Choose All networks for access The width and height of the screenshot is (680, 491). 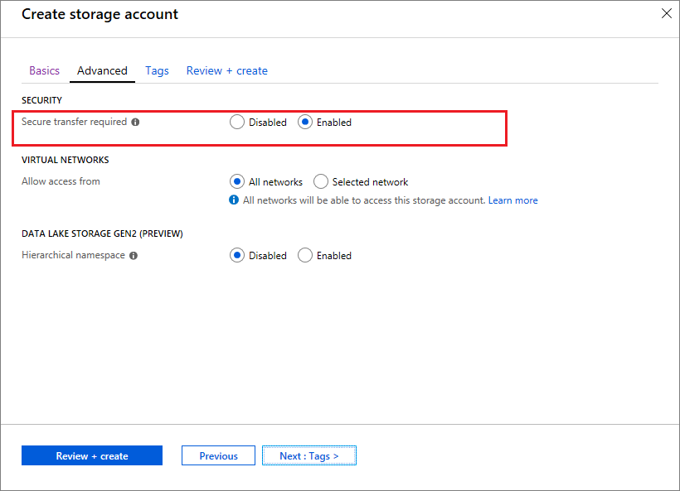tap(237, 182)
